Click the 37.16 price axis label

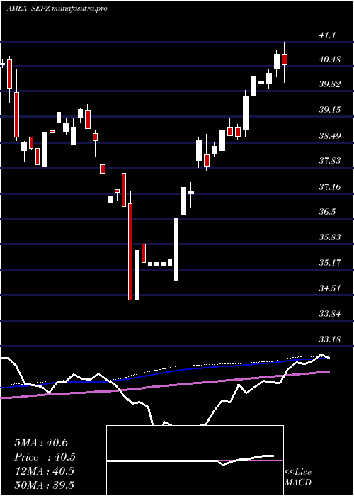[330, 187]
